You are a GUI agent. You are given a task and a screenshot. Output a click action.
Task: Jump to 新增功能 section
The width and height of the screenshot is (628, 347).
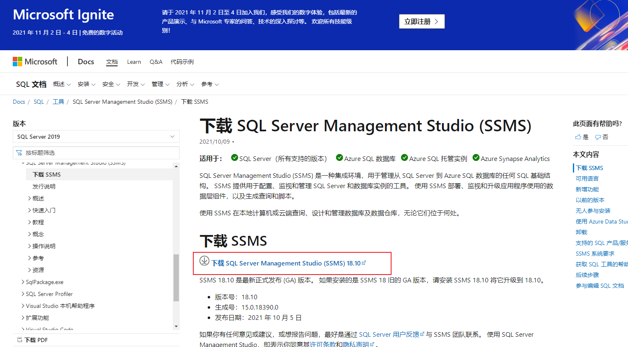tap(587, 189)
